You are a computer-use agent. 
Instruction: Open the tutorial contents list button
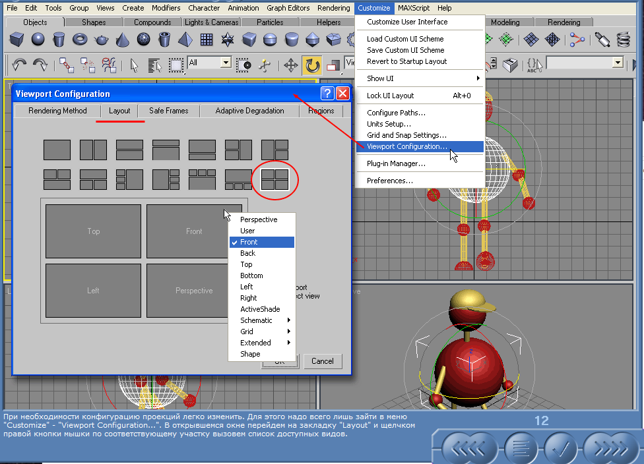(521, 449)
